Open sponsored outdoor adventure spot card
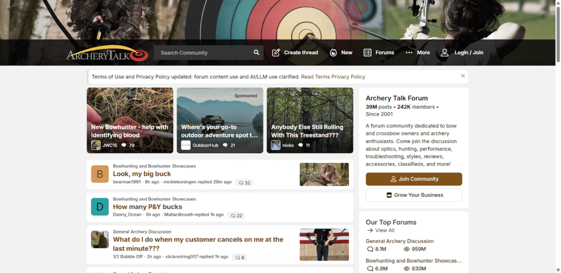Screen dimensions: 561x273 point(220,120)
